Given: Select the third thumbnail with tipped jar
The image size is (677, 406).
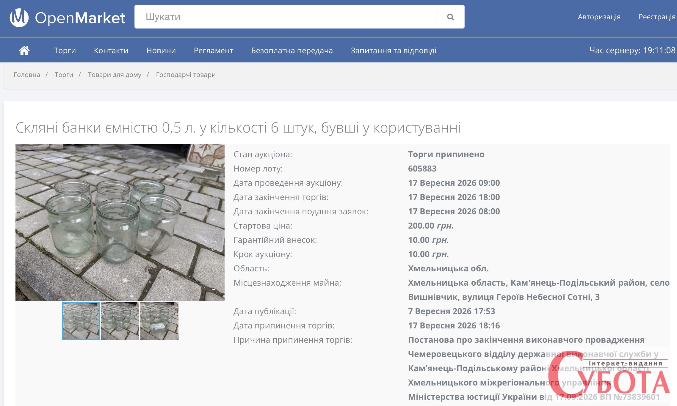Looking at the screenshot, I should pos(159,321).
